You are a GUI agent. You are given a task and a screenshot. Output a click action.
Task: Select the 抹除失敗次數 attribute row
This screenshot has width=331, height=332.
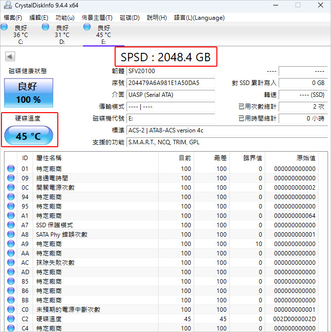(162, 262)
